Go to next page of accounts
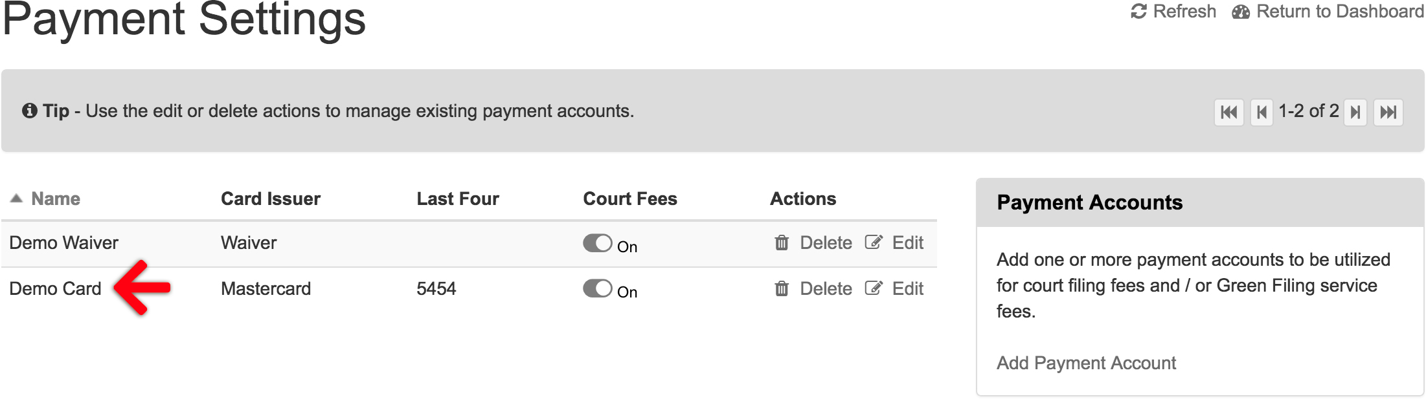This screenshot has width=1426, height=399. pos(1355,113)
